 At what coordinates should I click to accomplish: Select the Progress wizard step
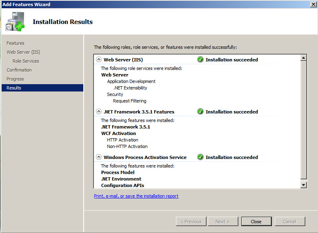click(x=15, y=79)
